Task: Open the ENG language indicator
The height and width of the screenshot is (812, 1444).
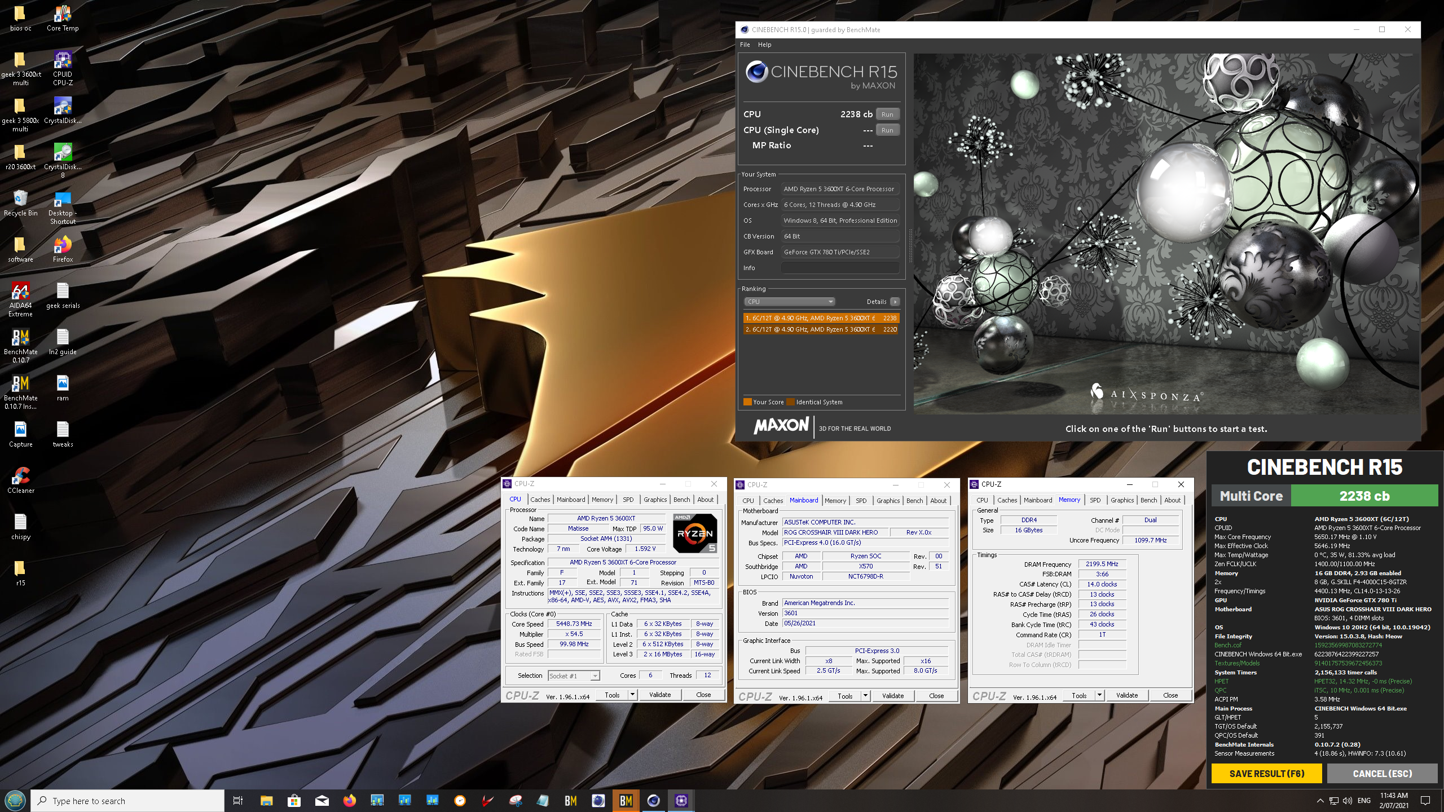Action: (1364, 801)
